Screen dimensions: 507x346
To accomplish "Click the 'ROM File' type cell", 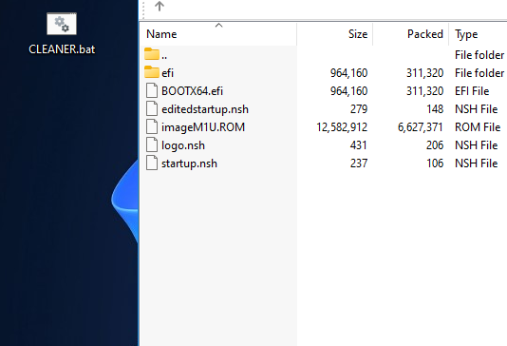I will 478,127.
